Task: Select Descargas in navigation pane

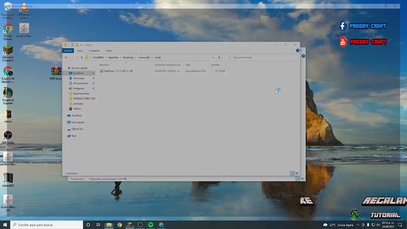Action: [x=79, y=78]
